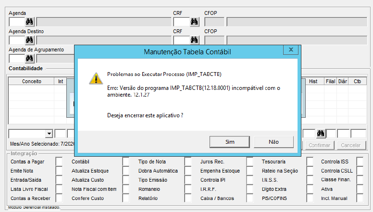
Task: Click the input field below the Ctb column
Action: tap(358, 134)
